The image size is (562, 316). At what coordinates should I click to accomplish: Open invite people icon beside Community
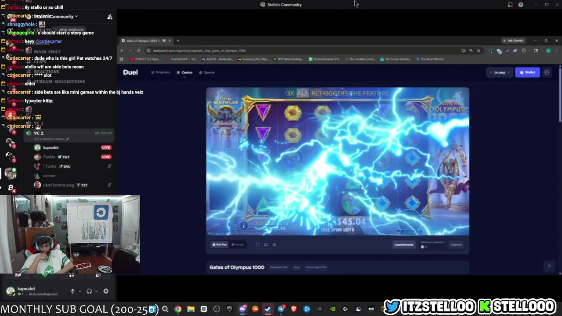point(110,17)
